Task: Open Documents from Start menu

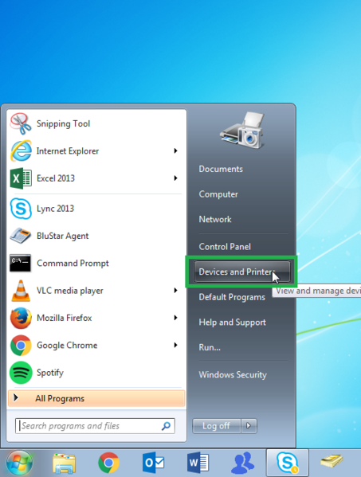Action: 221,169
